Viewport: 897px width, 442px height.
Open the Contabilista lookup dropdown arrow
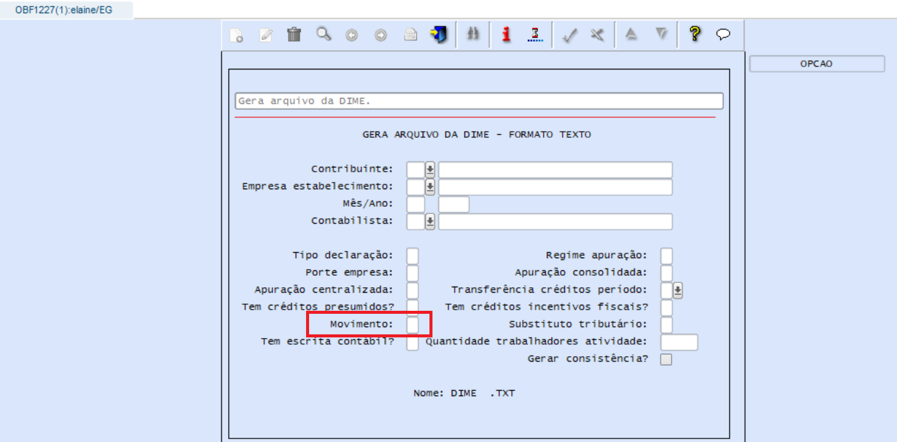(x=430, y=222)
